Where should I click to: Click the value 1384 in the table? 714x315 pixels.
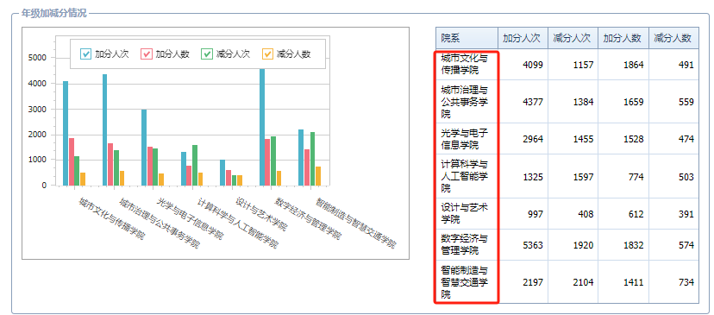[x=583, y=102]
